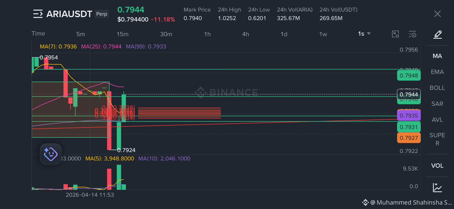The image size is (454, 209).
Task: Click the MA(99): 0.7933 legend
Action: click(x=146, y=46)
